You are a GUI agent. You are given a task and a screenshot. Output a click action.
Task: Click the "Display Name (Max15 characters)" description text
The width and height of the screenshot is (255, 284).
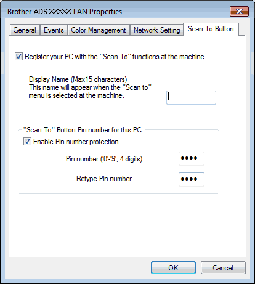tap(78, 79)
